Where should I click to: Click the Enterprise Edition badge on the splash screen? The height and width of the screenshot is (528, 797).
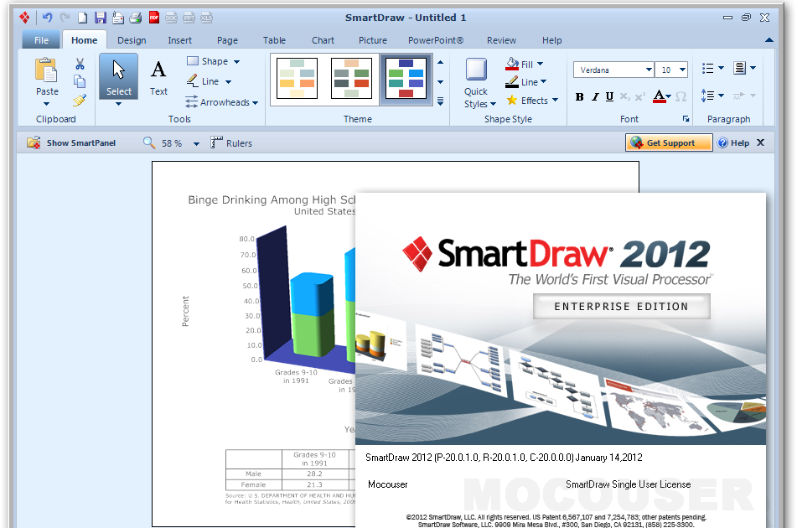point(621,307)
